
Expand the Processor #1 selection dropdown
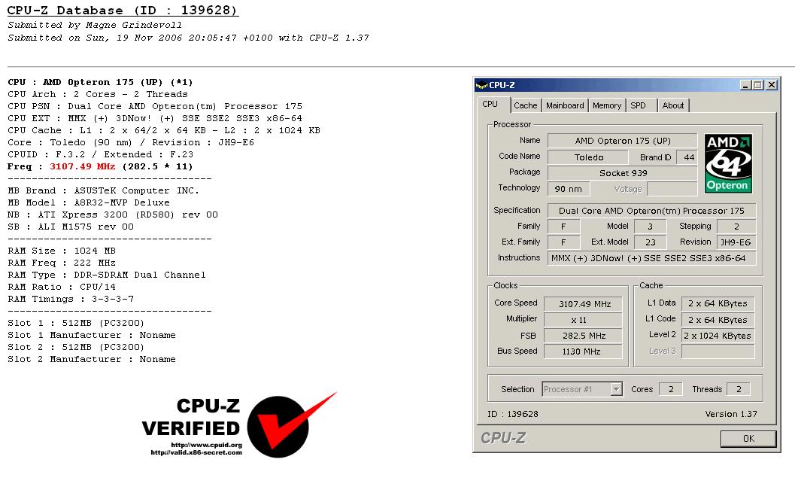[616, 389]
